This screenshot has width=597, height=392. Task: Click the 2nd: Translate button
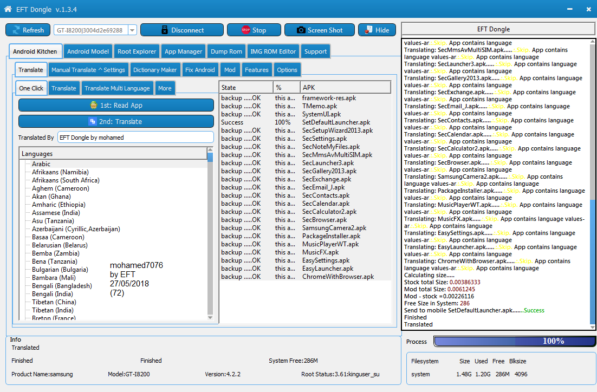[x=116, y=122]
